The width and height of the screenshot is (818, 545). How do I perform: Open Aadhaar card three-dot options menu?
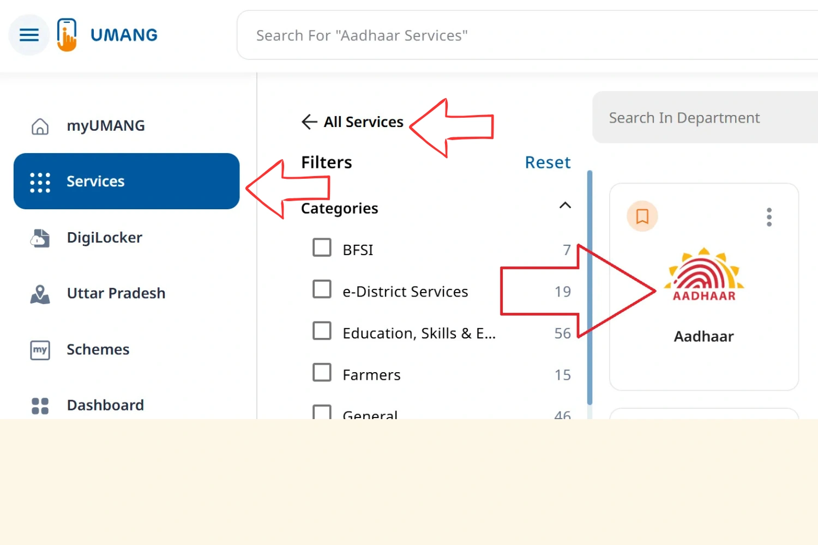[x=769, y=217]
